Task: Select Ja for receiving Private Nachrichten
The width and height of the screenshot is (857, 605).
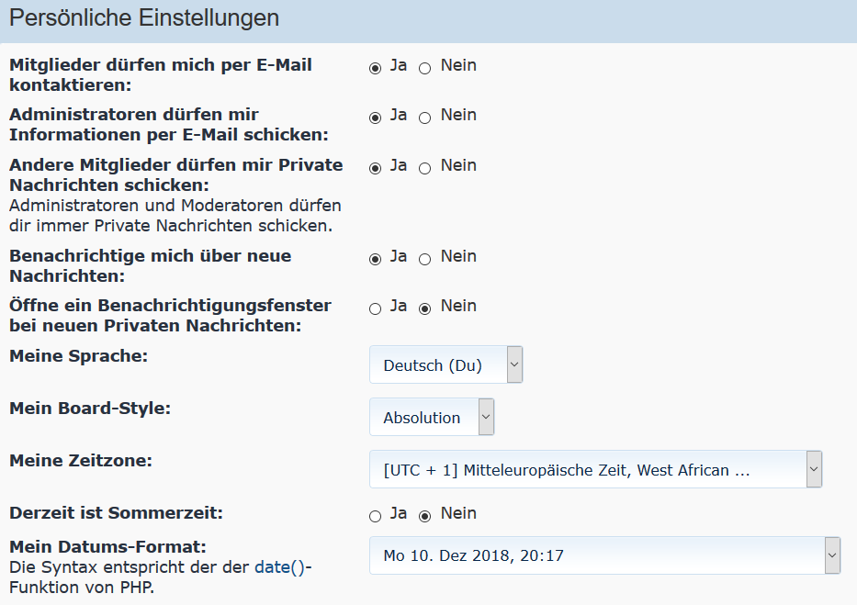Action: 375,168
